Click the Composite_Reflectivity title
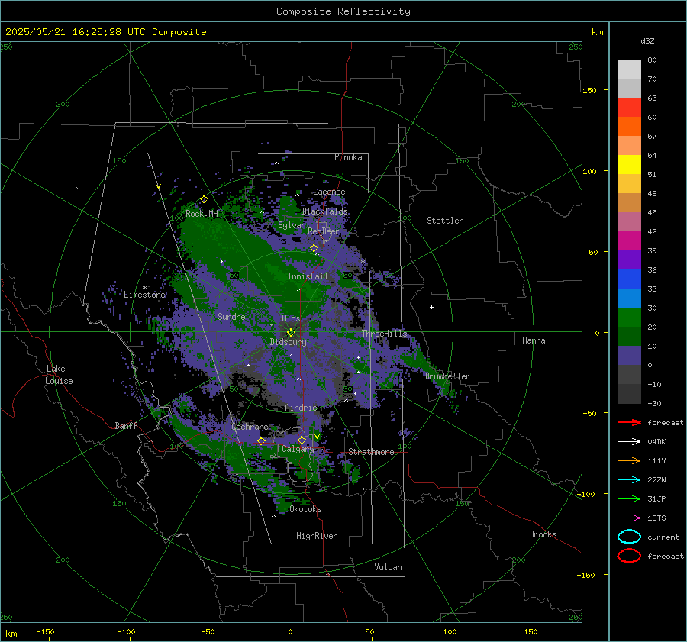The width and height of the screenshot is (687, 642). [x=343, y=11]
